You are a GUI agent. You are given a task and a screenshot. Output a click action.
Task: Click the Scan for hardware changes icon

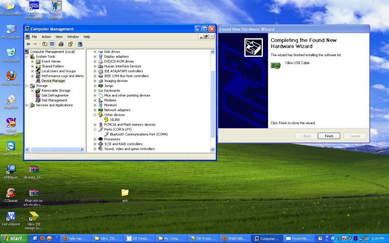tap(80, 44)
